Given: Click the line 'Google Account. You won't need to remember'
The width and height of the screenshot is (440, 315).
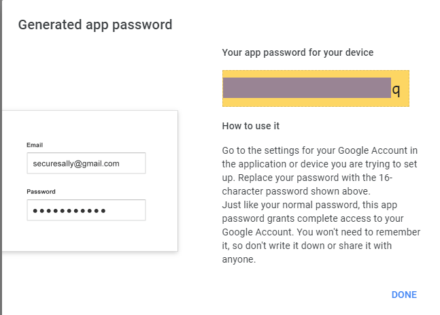Looking at the screenshot, I should [x=321, y=231].
